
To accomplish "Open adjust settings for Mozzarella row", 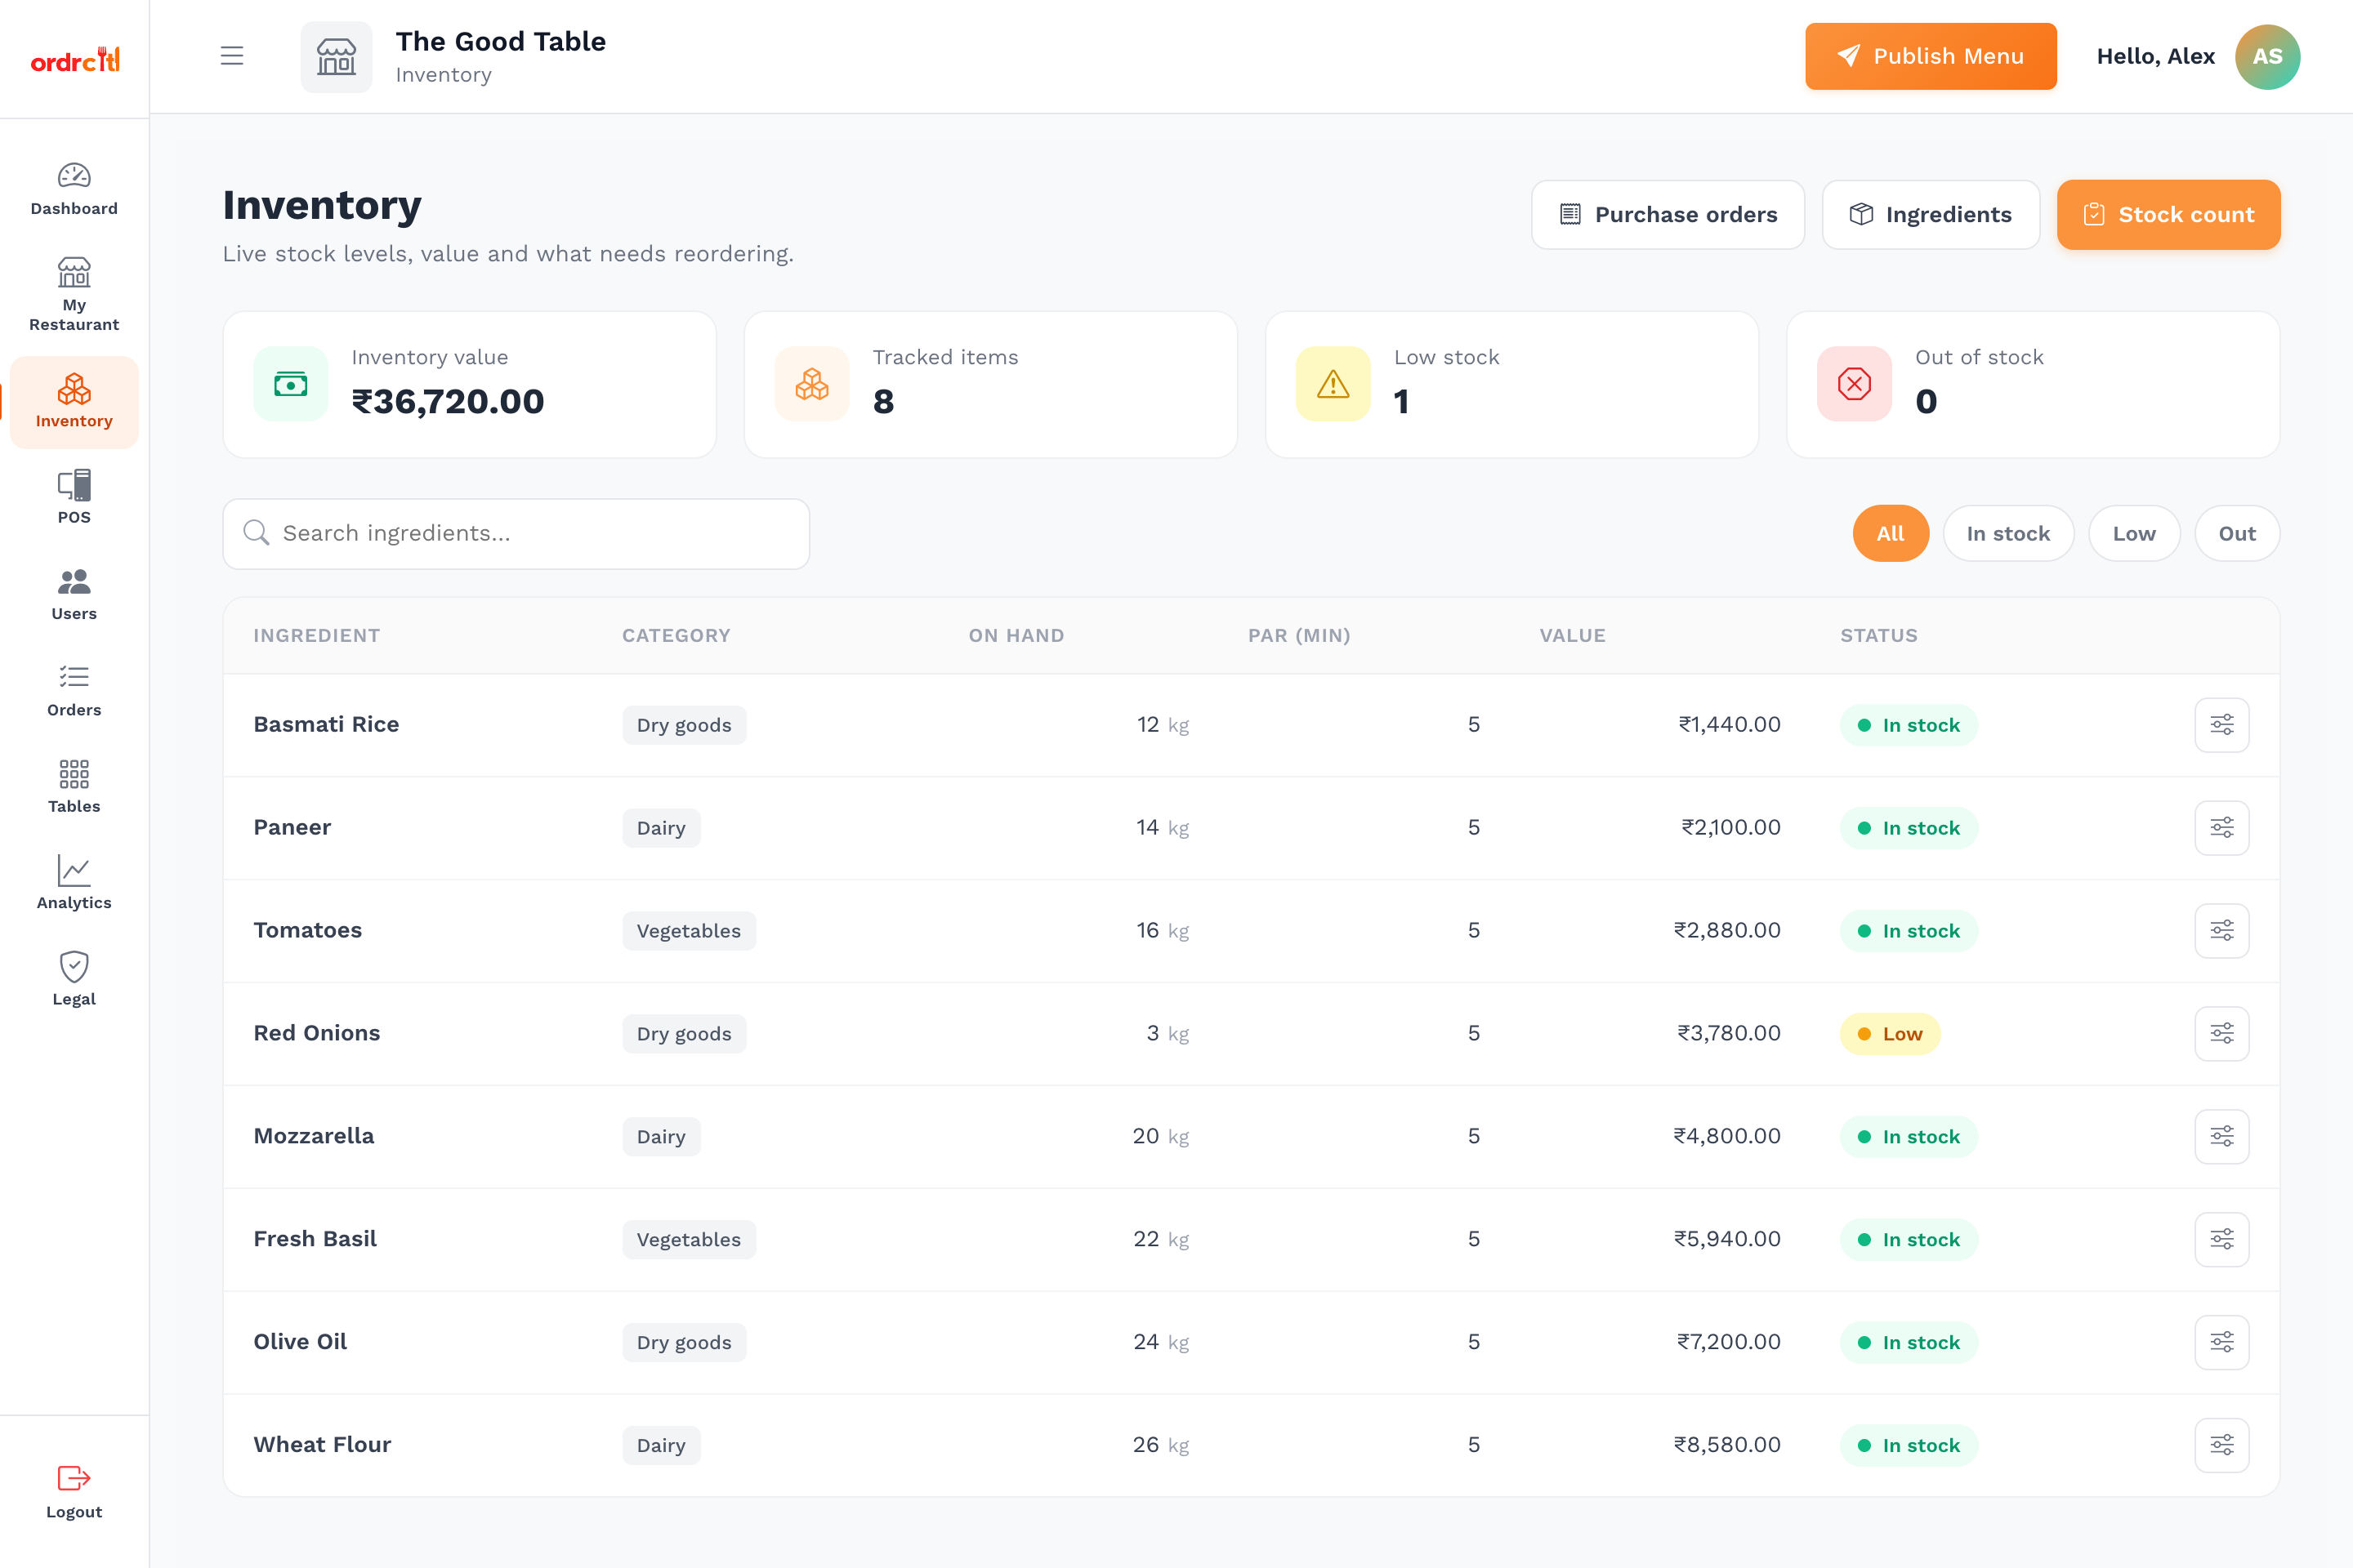I will [2221, 1137].
